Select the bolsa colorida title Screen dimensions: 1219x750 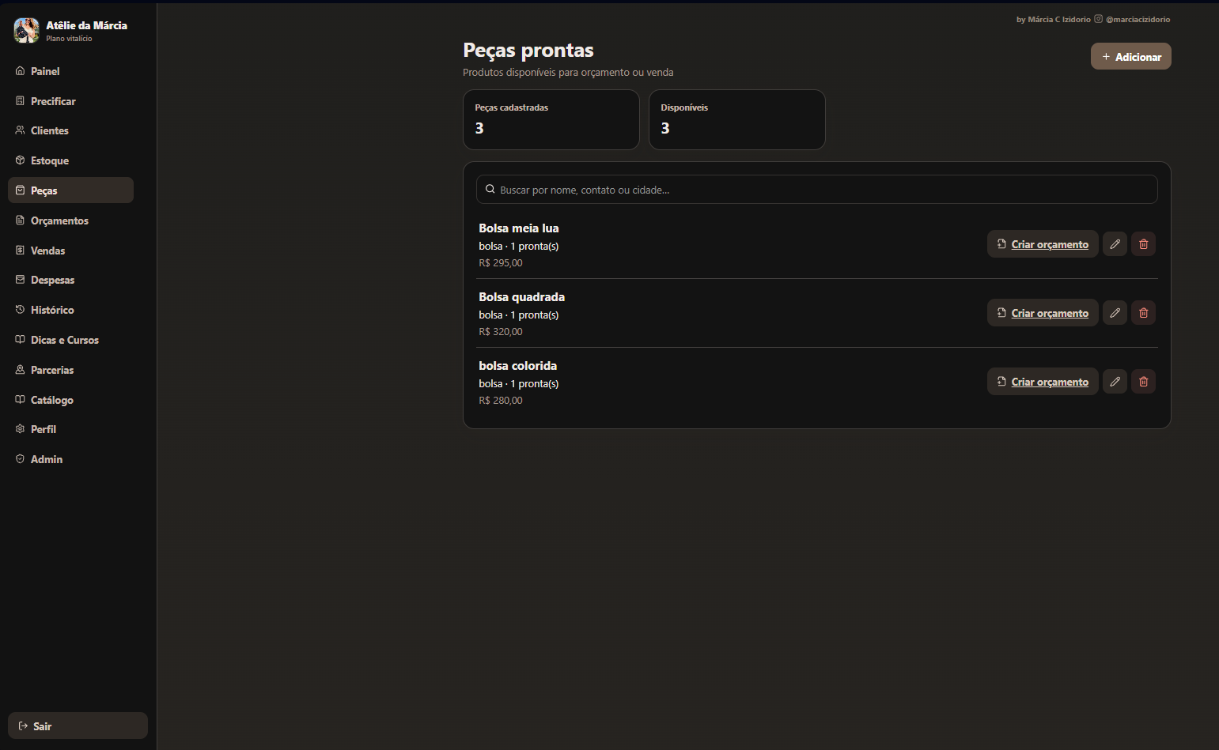point(517,366)
